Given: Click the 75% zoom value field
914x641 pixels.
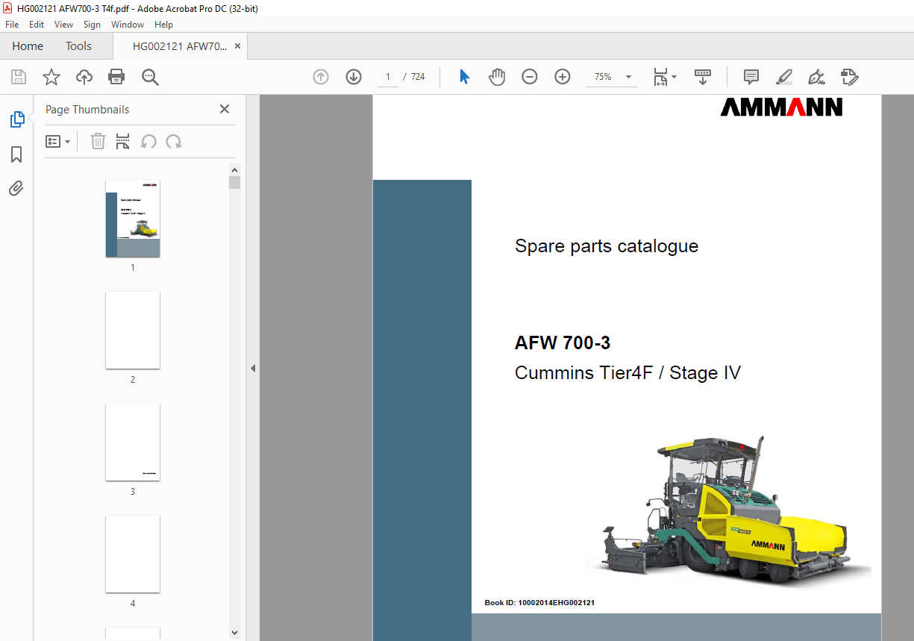Looking at the screenshot, I should coord(603,77).
